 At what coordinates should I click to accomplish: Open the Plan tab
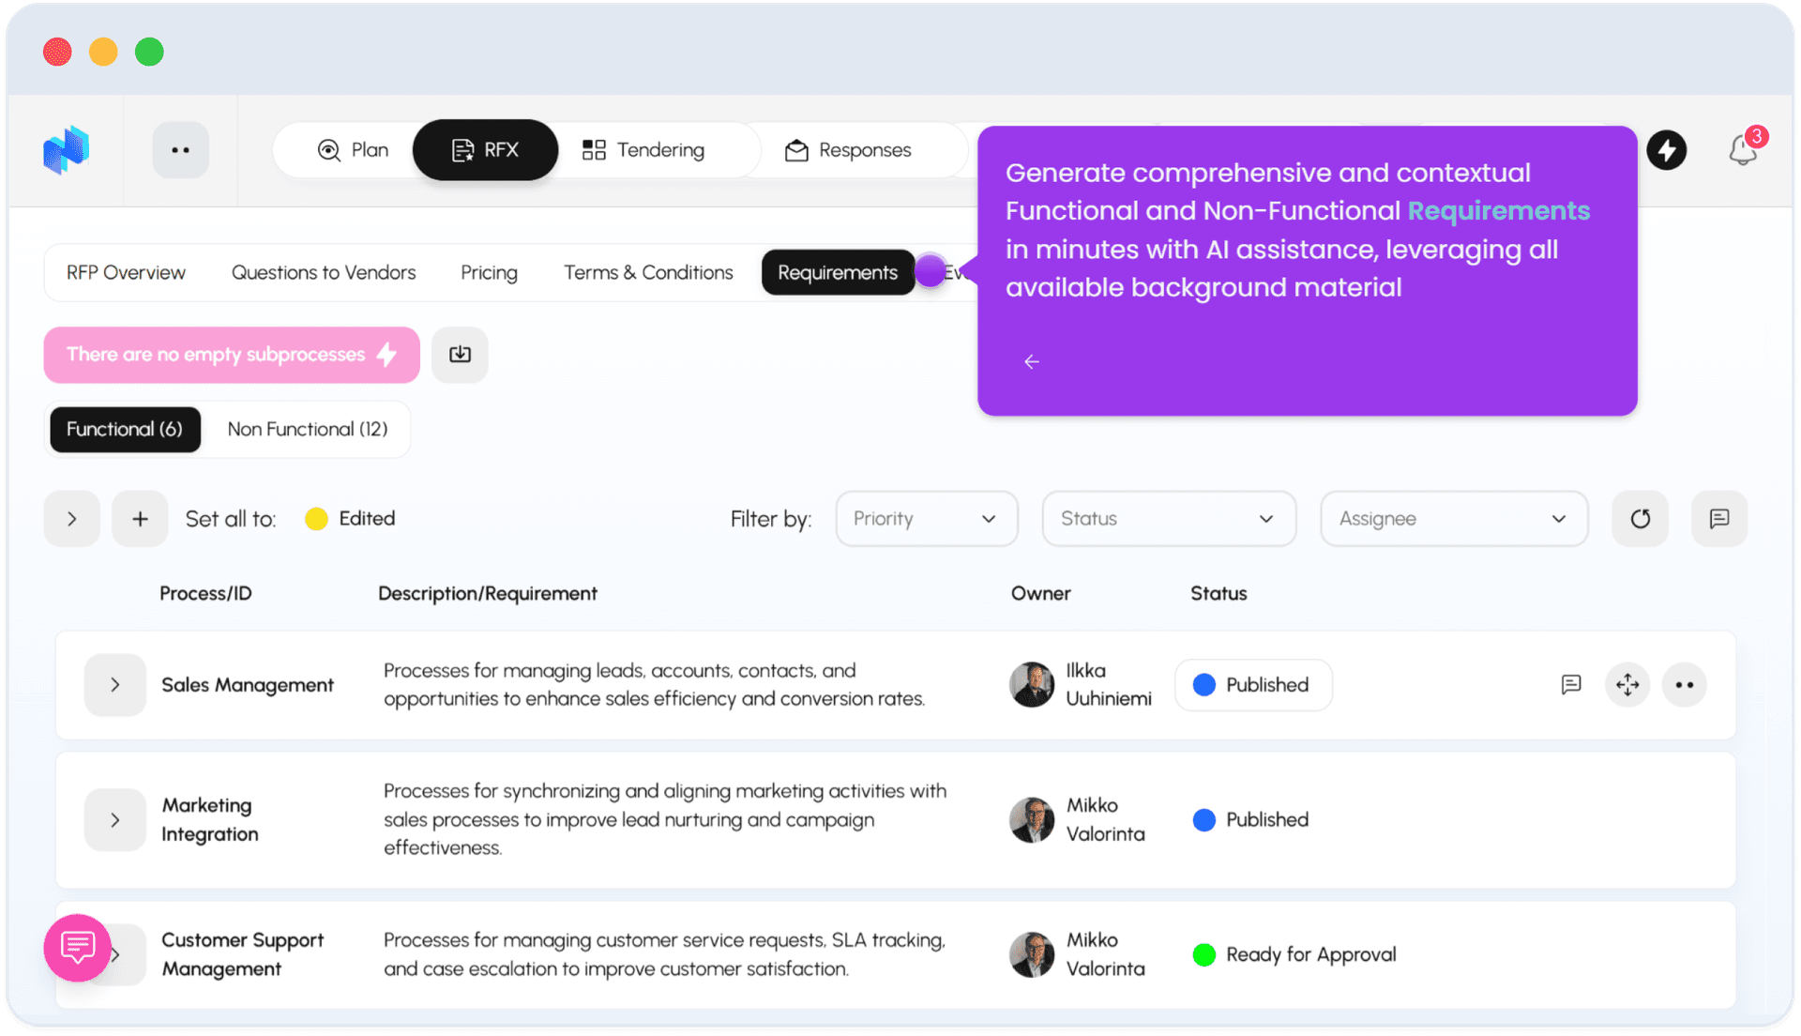click(353, 150)
